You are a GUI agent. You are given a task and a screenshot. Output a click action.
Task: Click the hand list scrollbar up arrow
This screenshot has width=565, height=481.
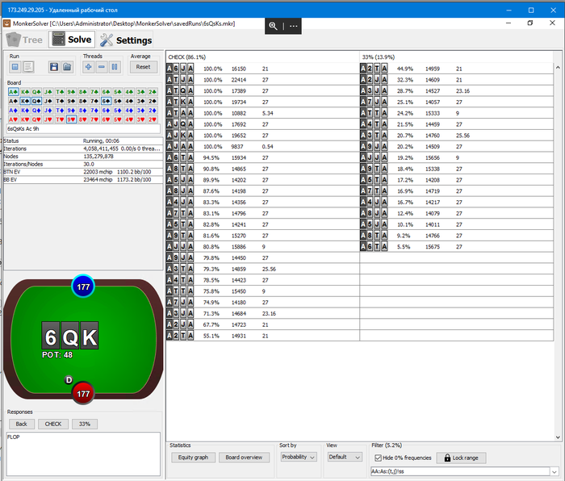(558, 67)
